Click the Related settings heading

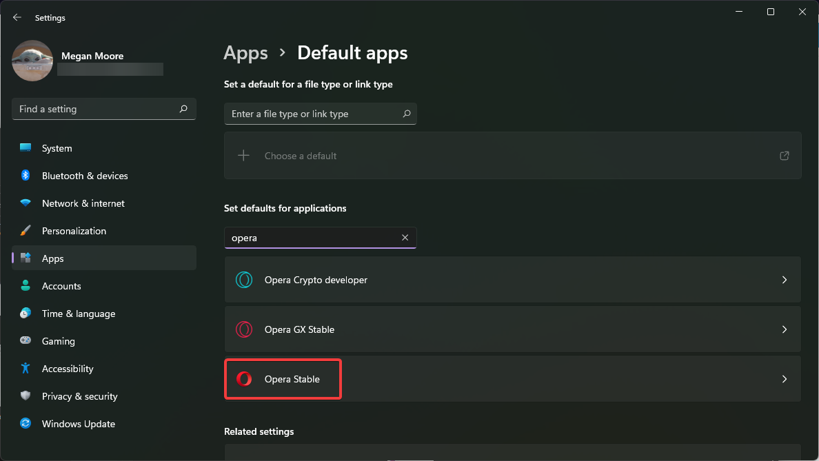tap(259, 432)
